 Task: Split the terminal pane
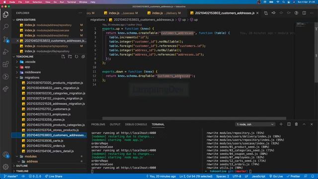point(289,124)
